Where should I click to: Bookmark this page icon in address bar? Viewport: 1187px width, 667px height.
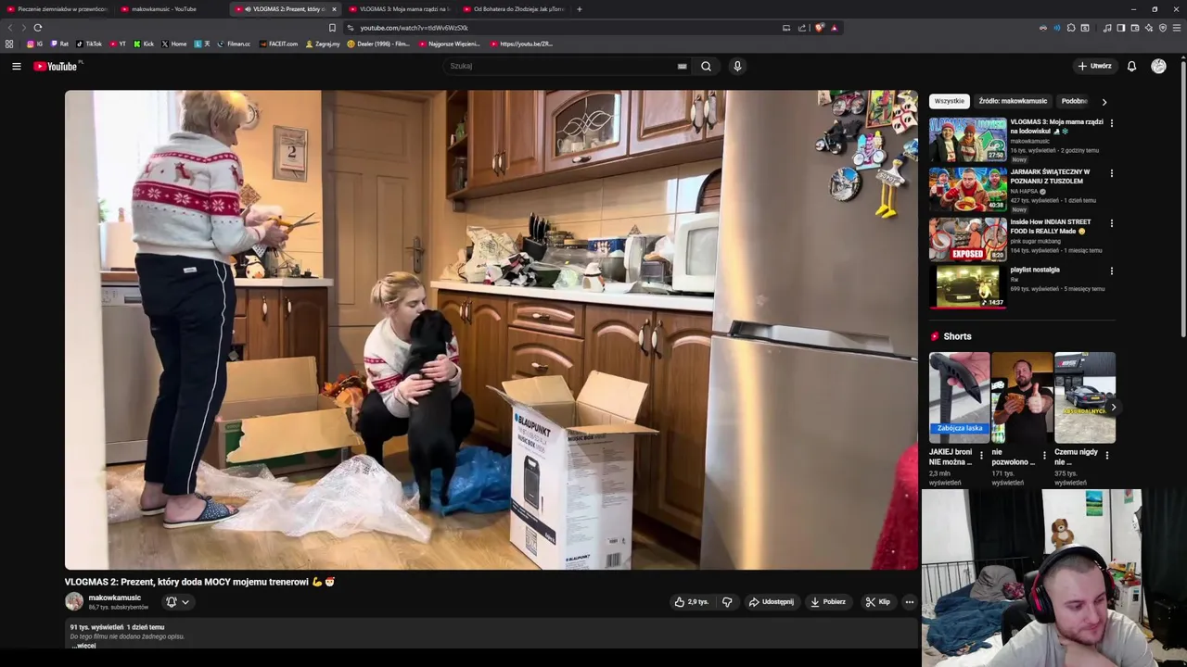pos(332,28)
